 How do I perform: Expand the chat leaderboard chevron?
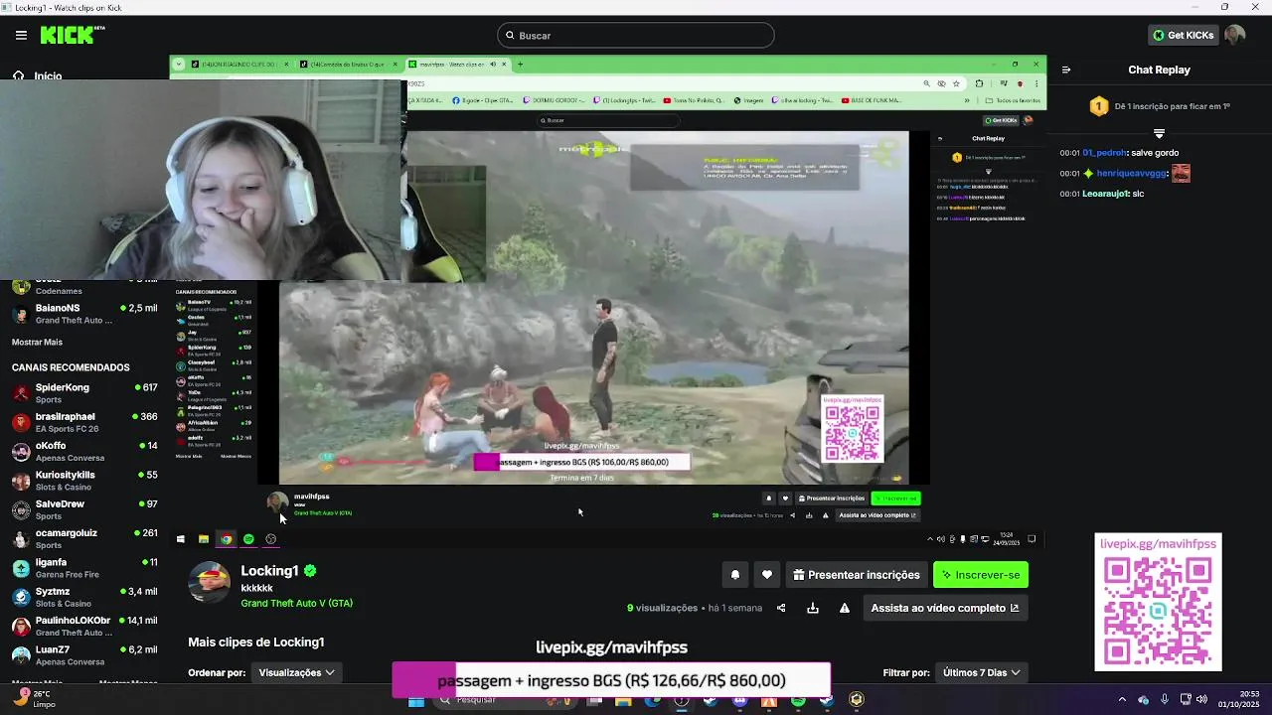click(1159, 133)
